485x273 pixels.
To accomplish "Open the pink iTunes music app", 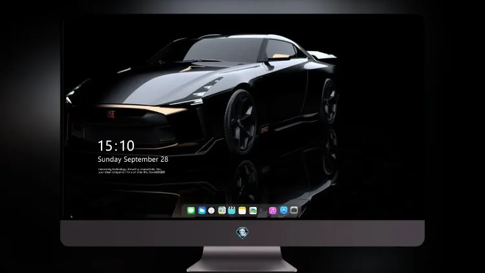I will tap(272, 211).
